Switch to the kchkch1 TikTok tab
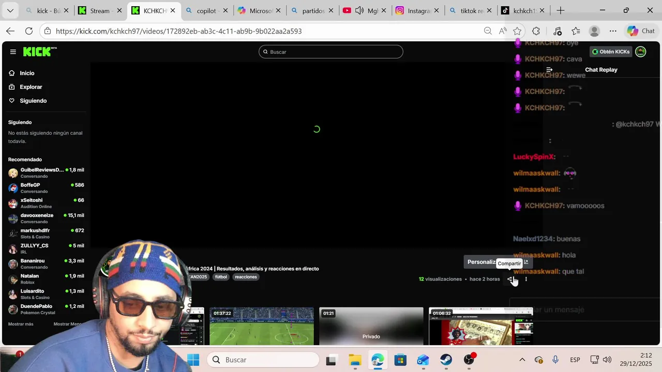The width and height of the screenshot is (662, 372). point(524,10)
